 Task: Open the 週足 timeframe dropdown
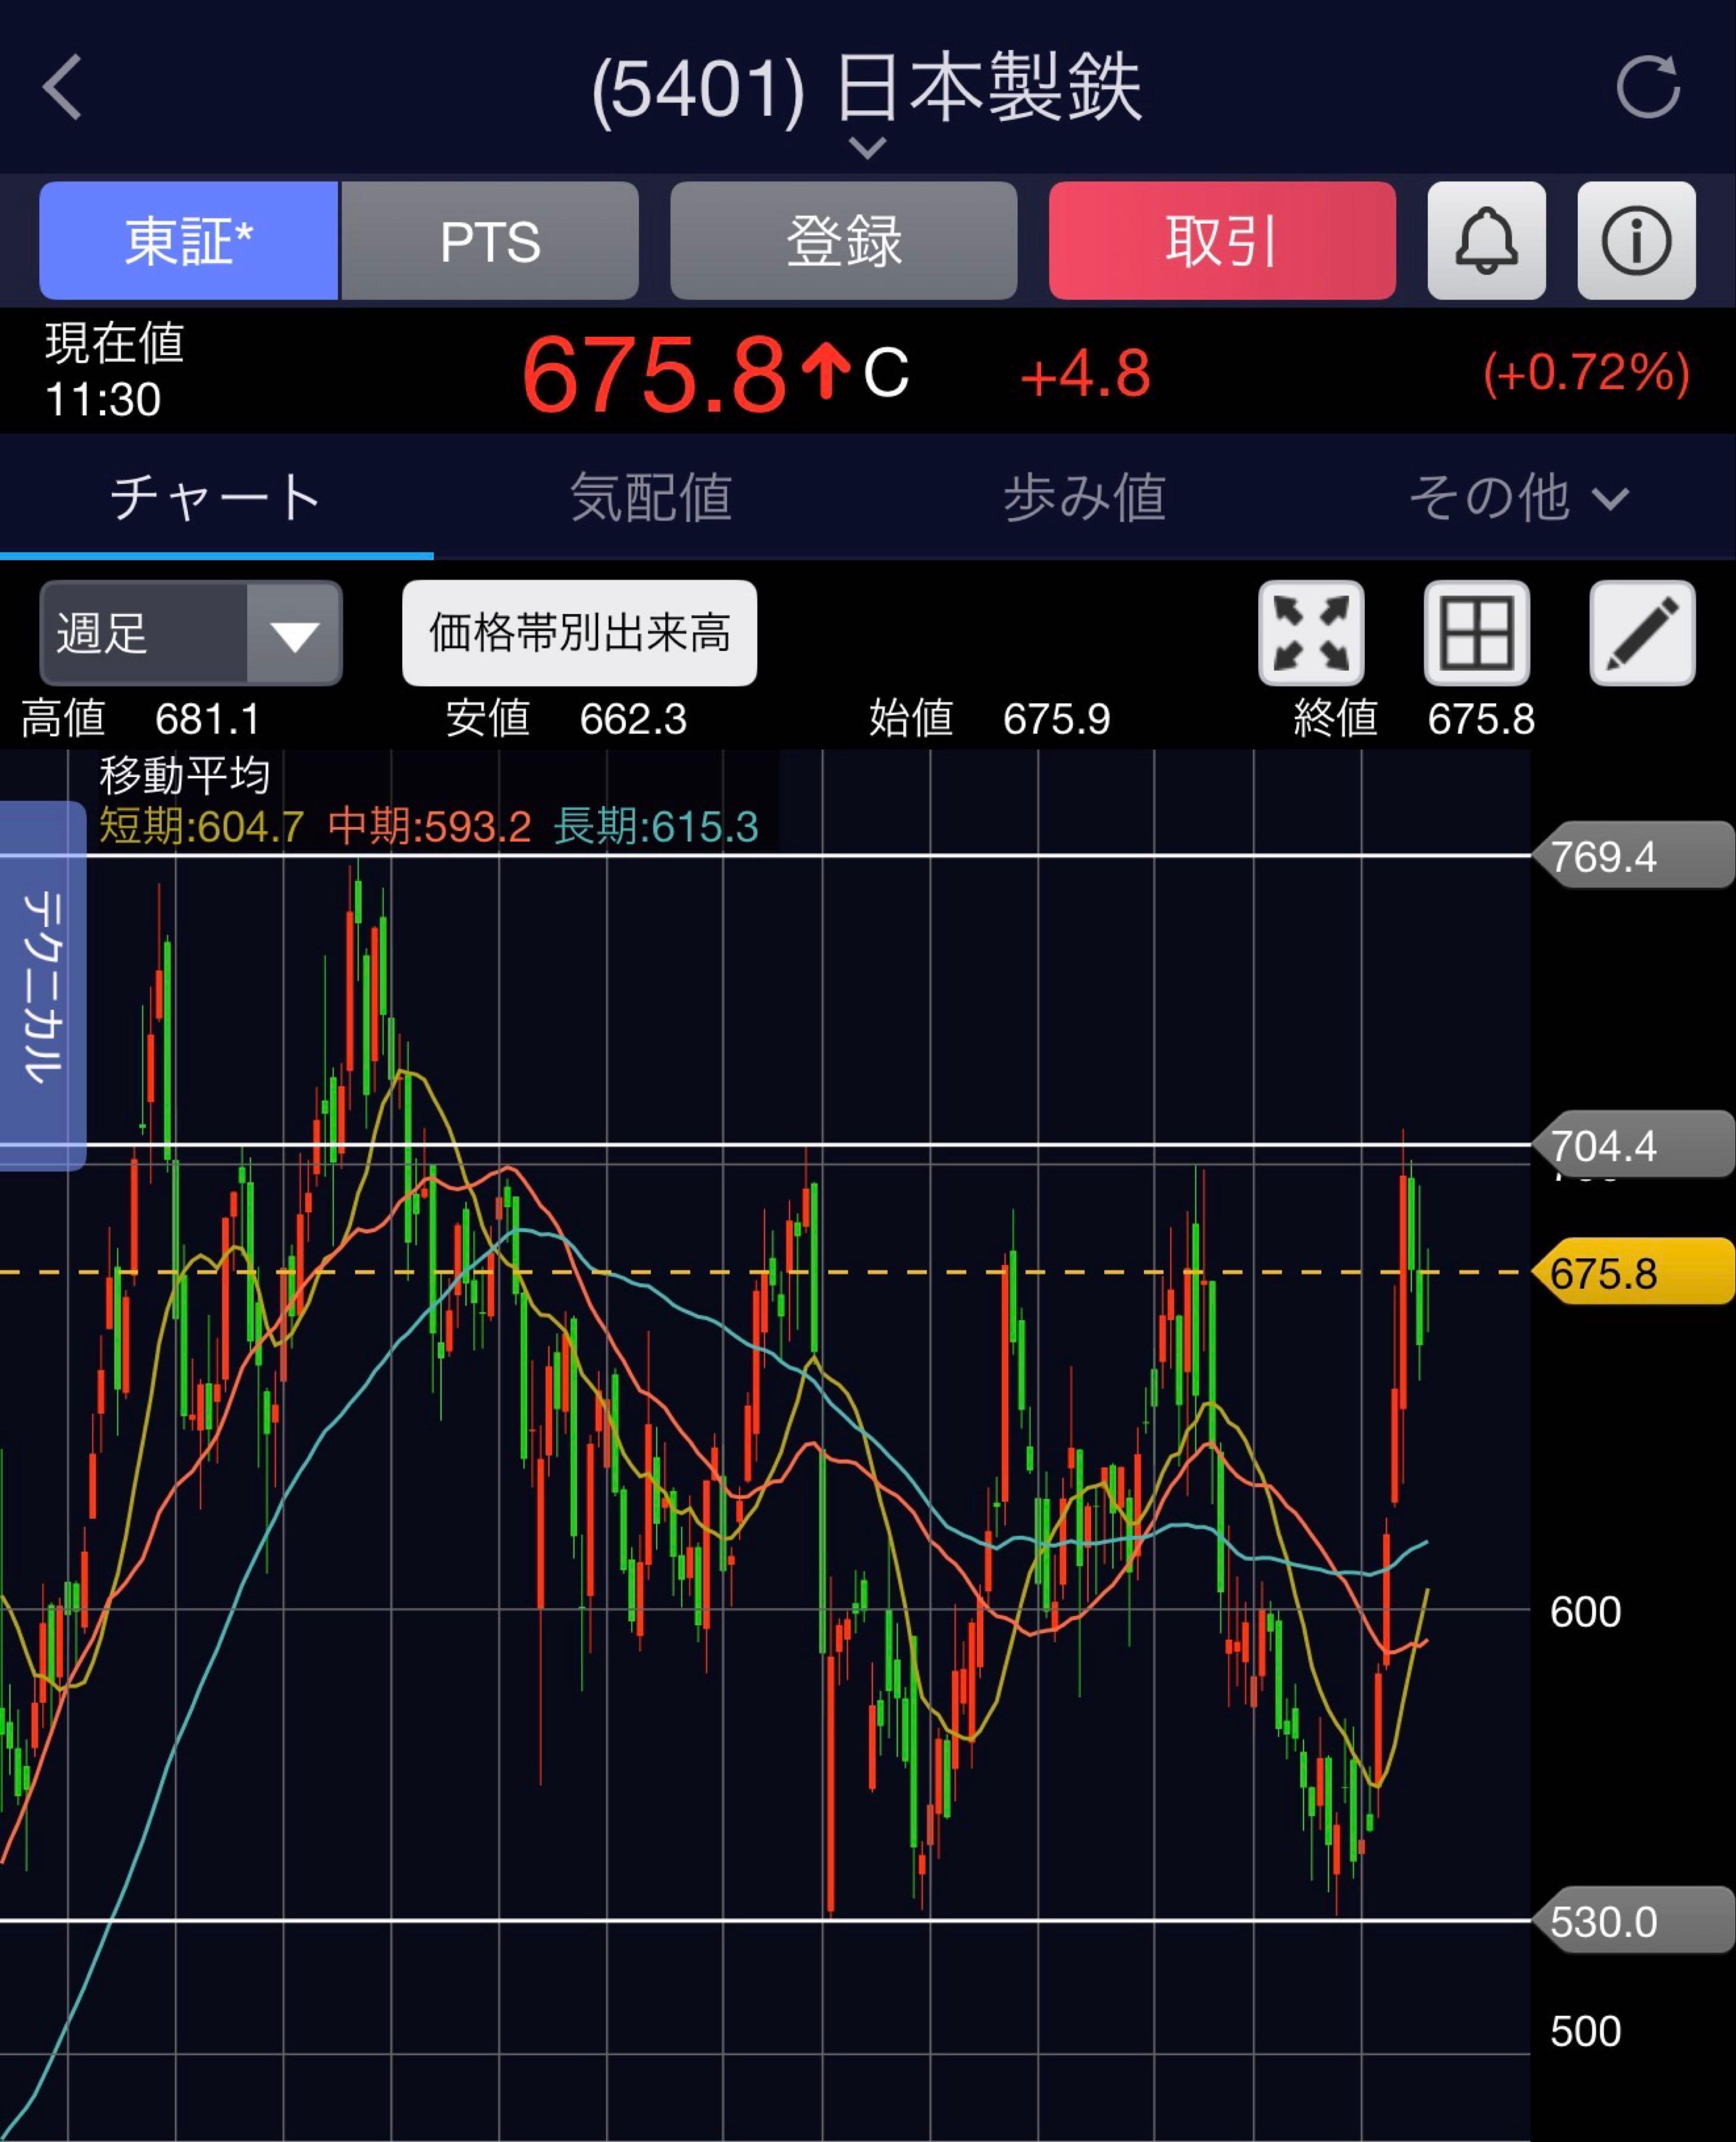point(191,633)
